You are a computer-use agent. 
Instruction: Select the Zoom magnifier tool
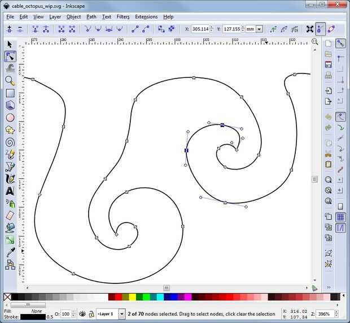click(10, 81)
